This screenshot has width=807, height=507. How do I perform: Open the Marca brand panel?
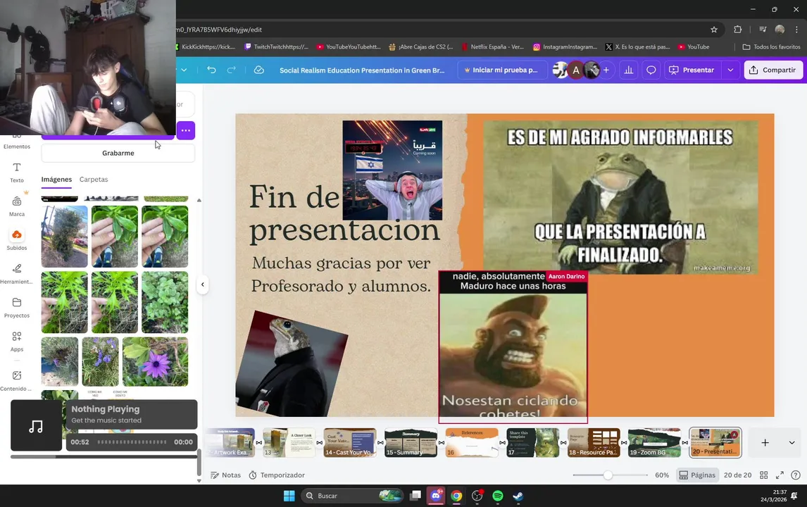pyautogui.click(x=16, y=206)
